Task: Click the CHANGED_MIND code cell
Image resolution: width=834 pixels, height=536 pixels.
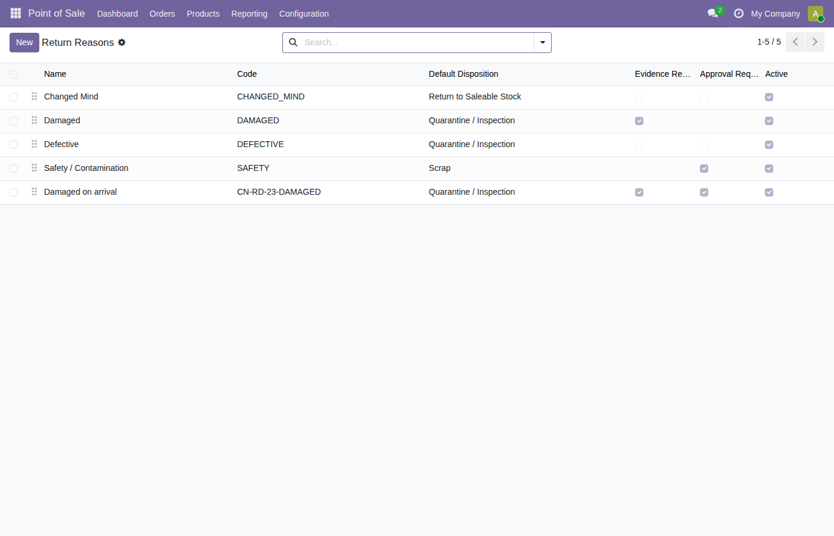Action: (x=270, y=96)
